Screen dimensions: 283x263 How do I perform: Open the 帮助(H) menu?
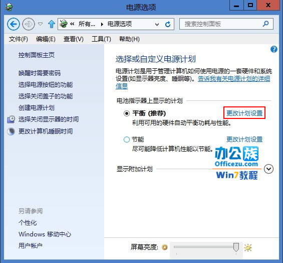coord(129,39)
